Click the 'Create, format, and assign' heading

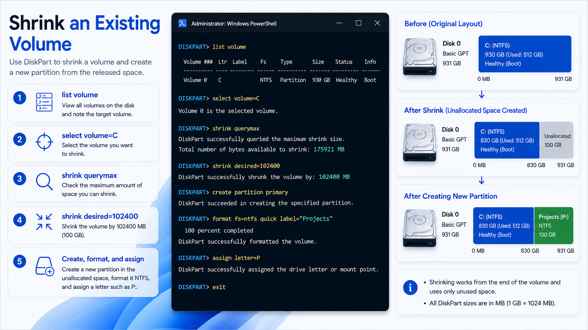(x=103, y=259)
